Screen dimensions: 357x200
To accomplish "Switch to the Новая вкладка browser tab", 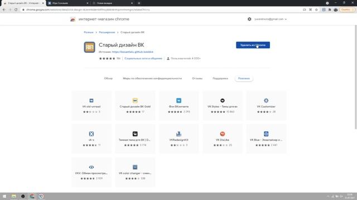I will pyautogui.click(x=113, y=3).
